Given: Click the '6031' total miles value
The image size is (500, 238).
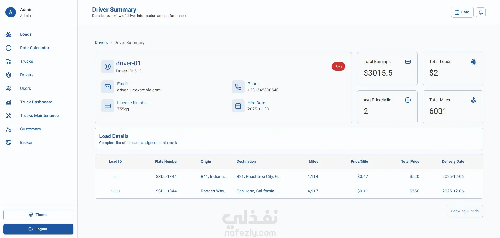Looking at the screenshot, I should point(438,111).
